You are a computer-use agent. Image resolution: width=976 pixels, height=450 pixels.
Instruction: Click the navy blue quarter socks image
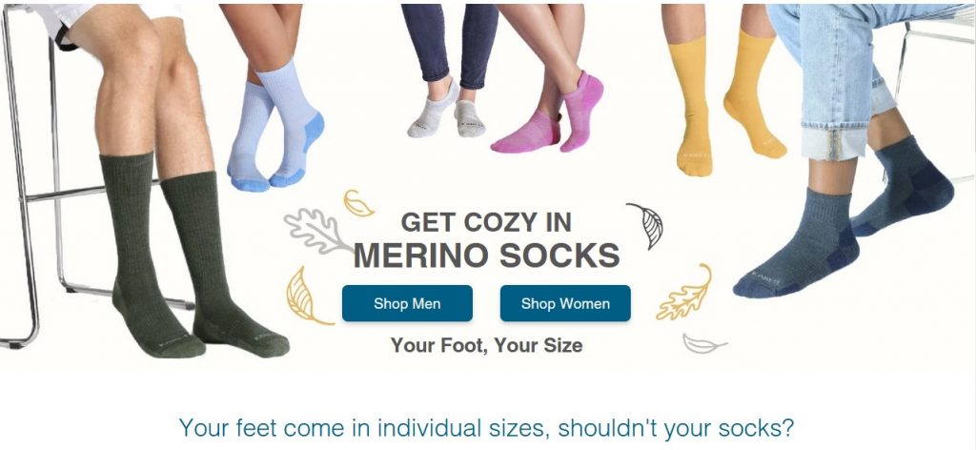click(841, 224)
